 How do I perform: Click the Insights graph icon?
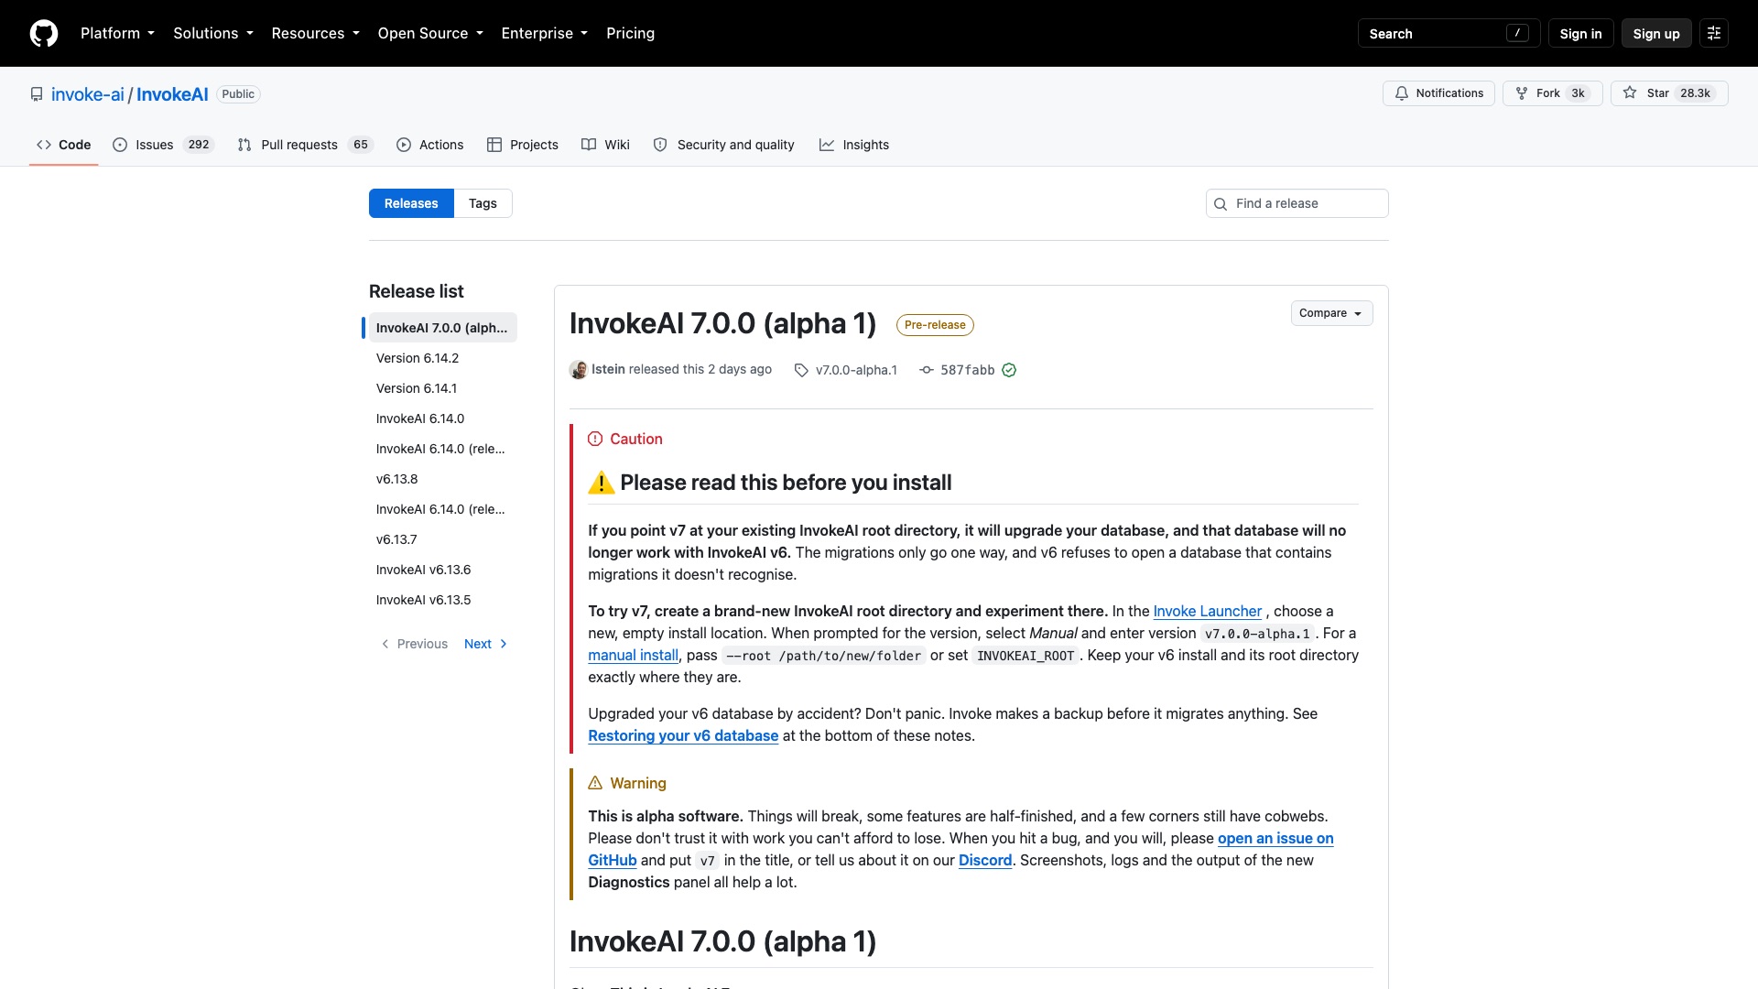(827, 145)
